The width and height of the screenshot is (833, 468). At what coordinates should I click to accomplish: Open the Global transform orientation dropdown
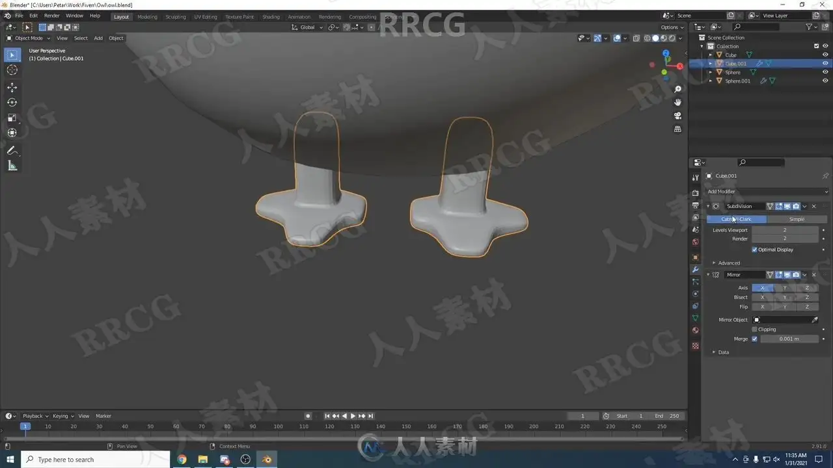[x=307, y=27]
